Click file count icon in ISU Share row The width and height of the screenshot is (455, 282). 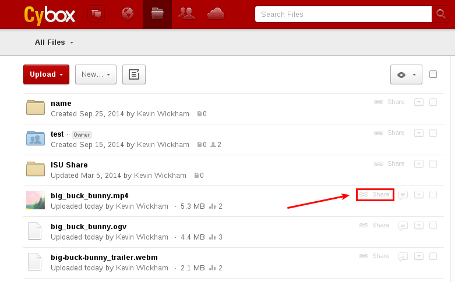[x=196, y=176]
